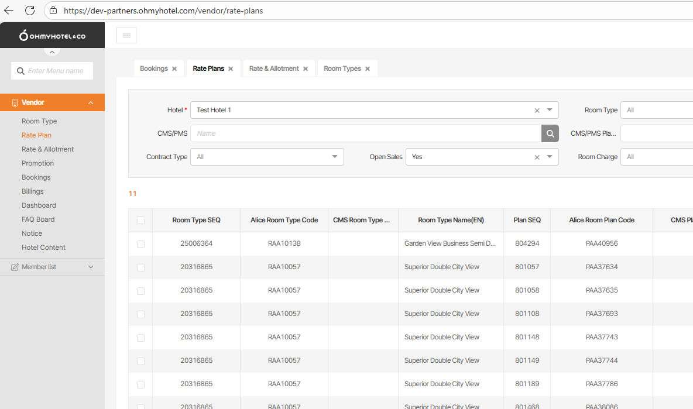Reload the page using browser refresh
This screenshot has height=409, width=693.
pos(30,11)
